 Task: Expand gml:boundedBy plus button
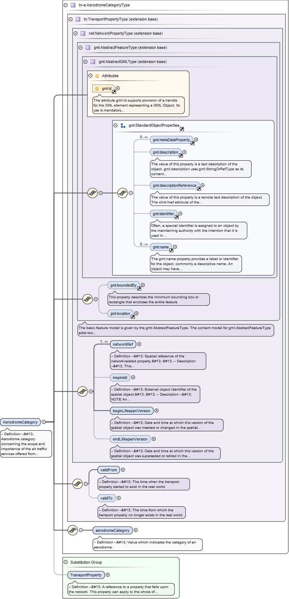(x=143, y=285)
